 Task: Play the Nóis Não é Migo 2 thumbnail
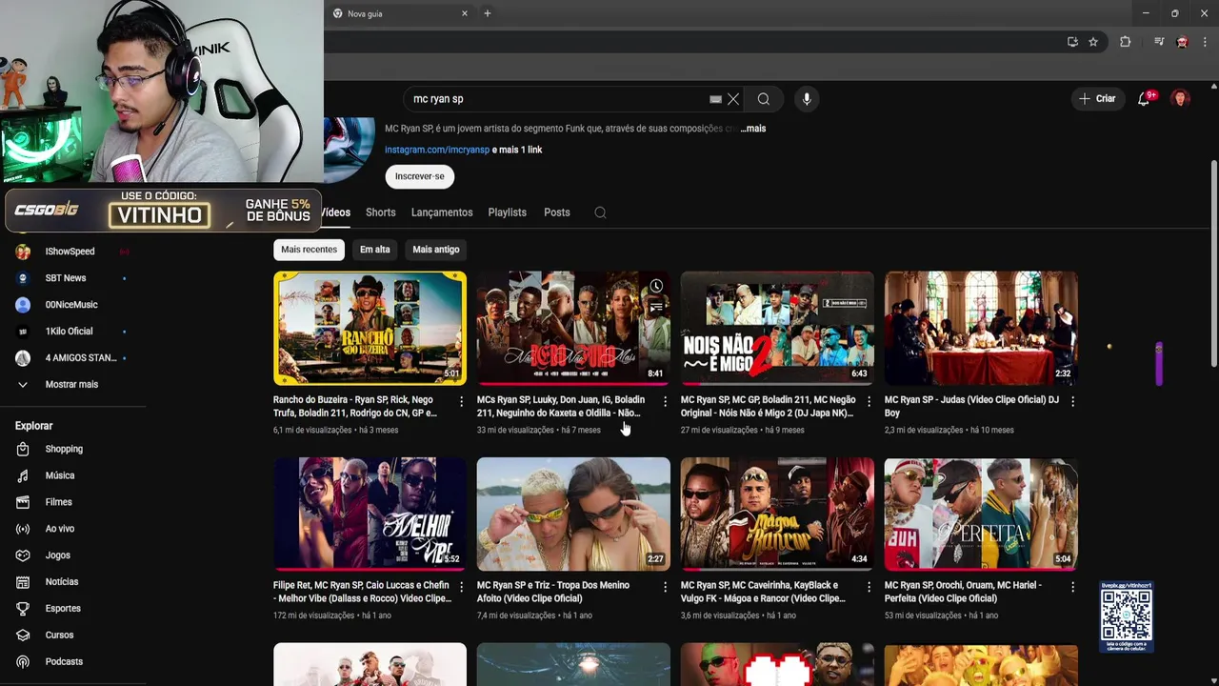coord(777,329)
